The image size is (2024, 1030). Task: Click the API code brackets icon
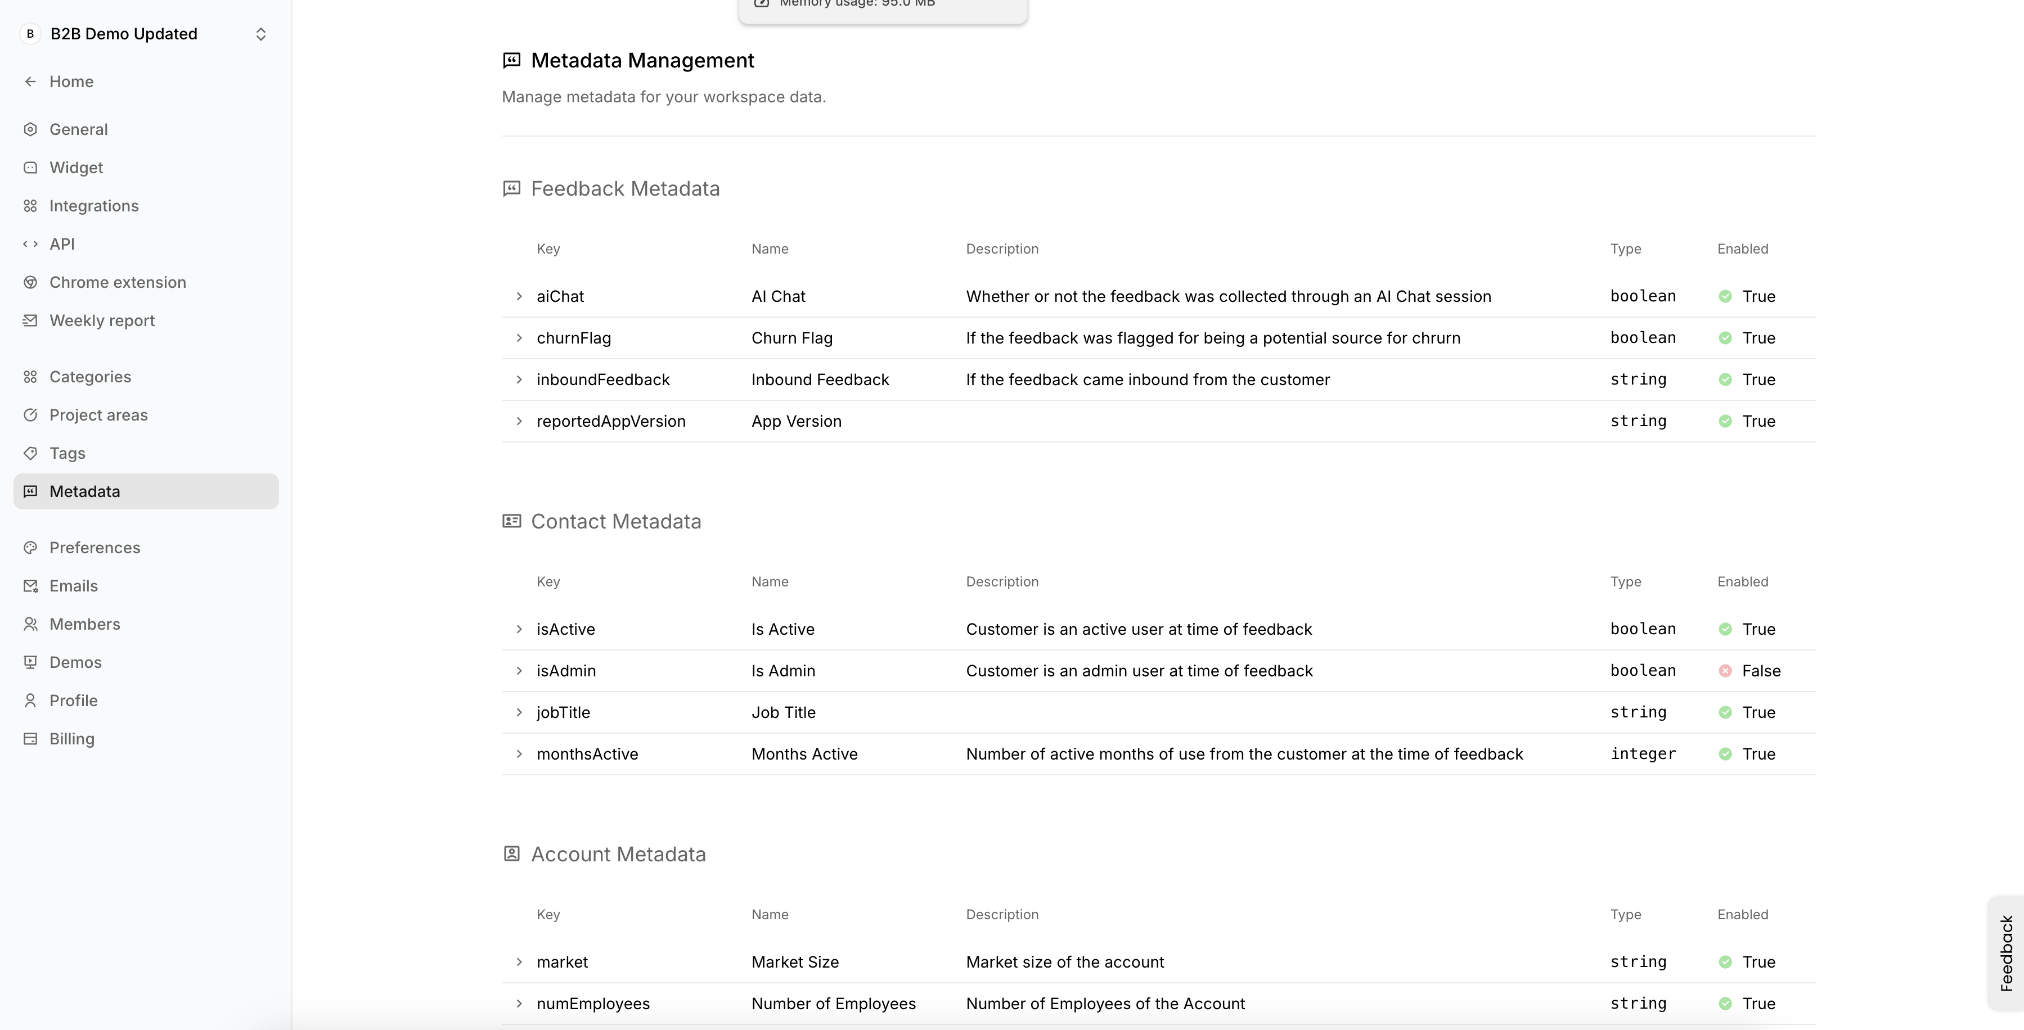30,244
